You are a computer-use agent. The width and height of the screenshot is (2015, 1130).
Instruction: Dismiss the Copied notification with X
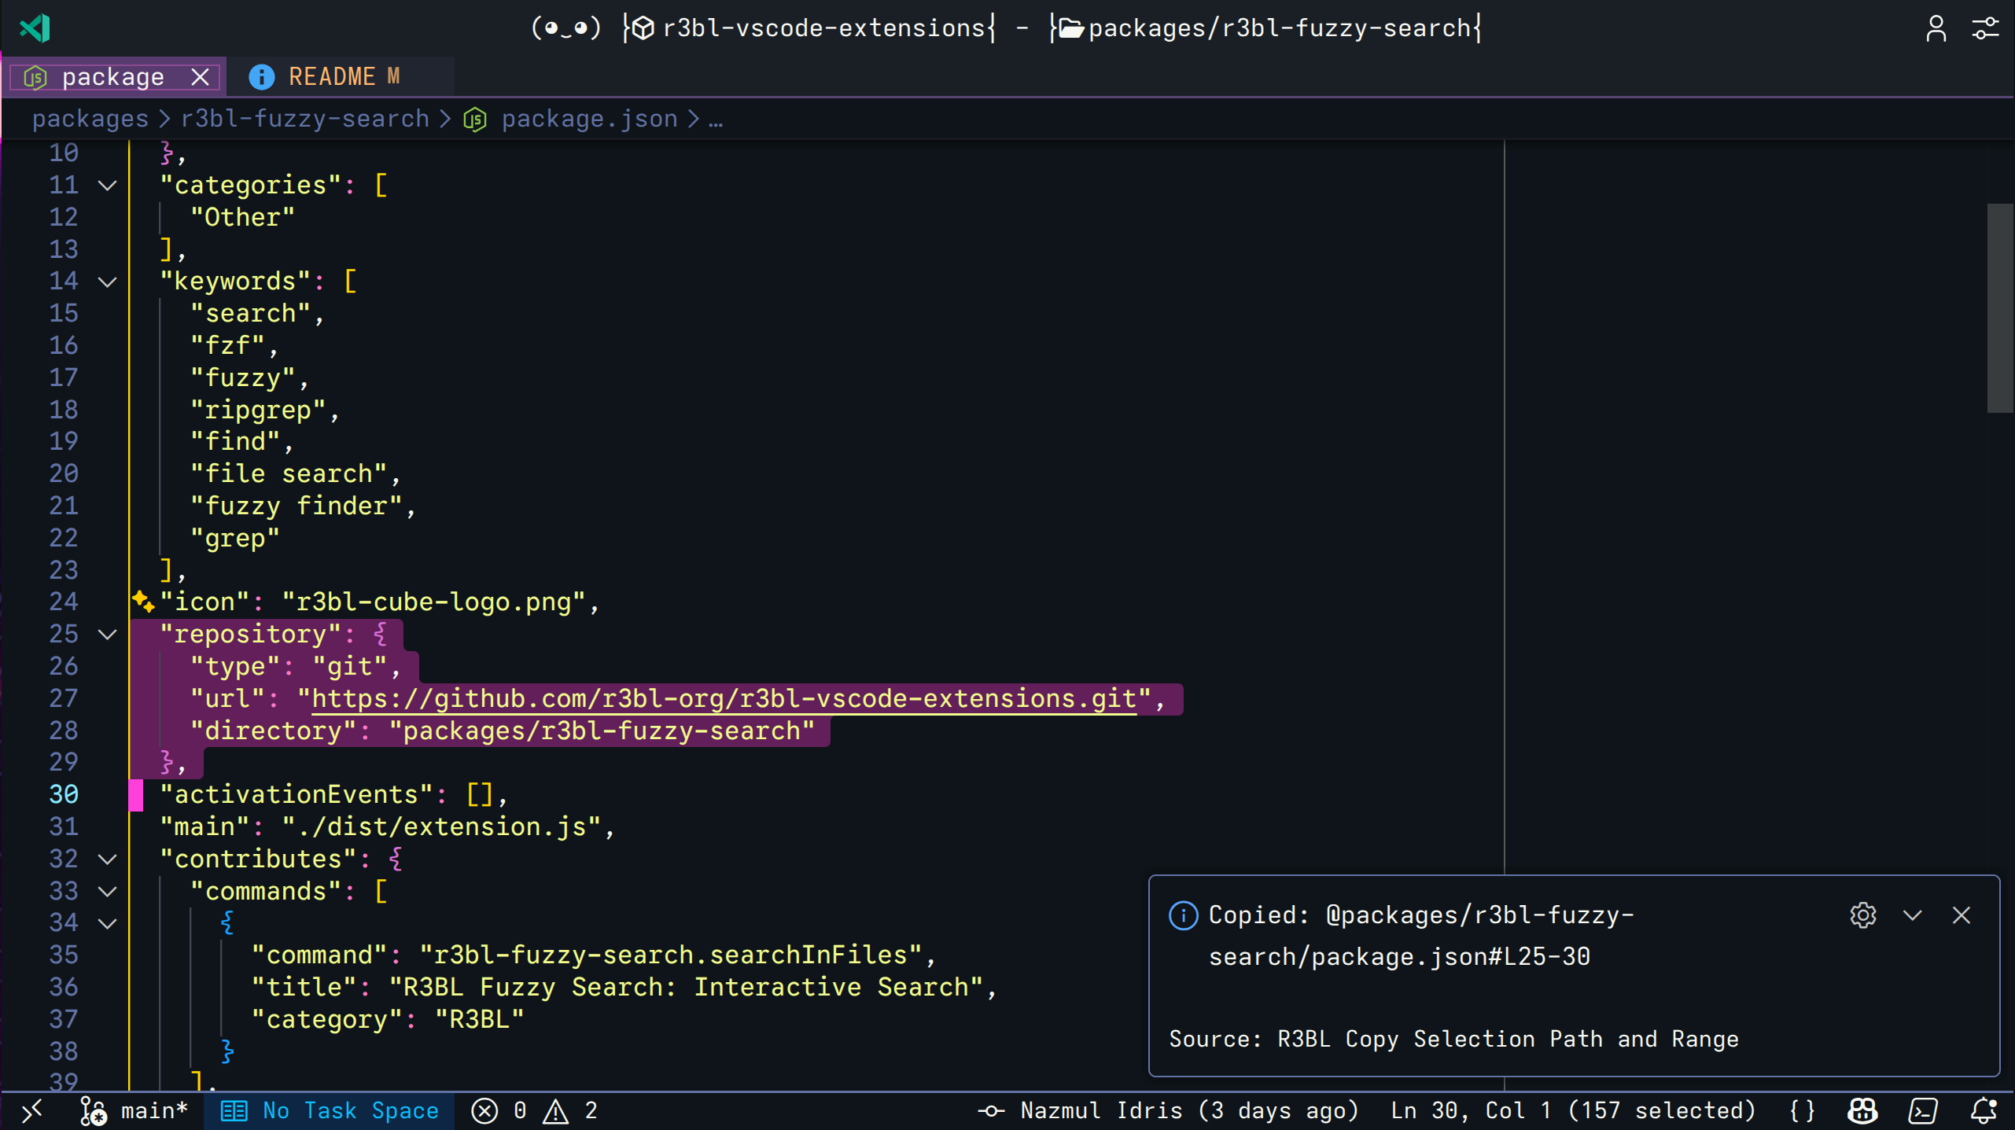(x=1960, y=915)
